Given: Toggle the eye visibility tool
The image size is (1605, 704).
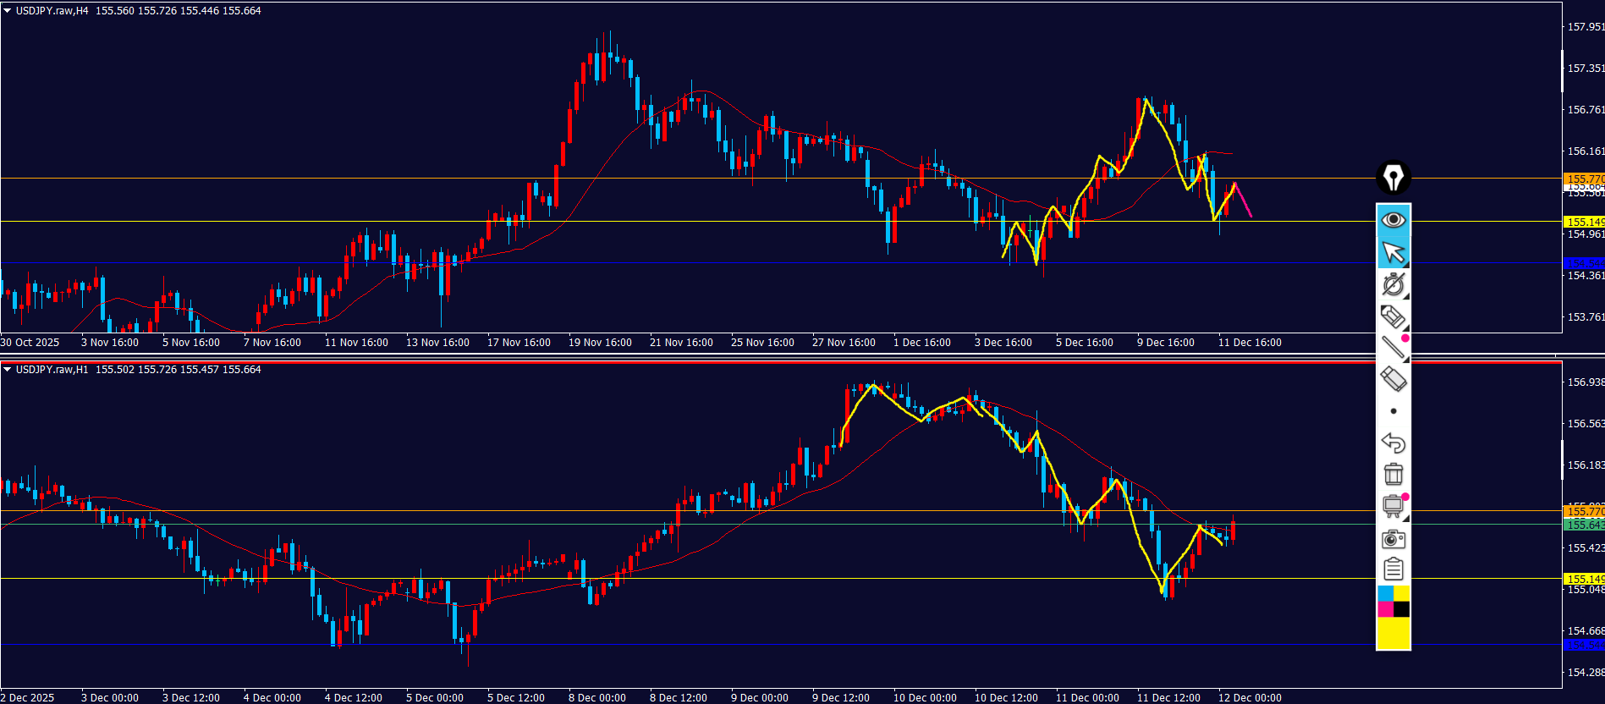Looking at the screenshot, I should [x=1393, y=220].
